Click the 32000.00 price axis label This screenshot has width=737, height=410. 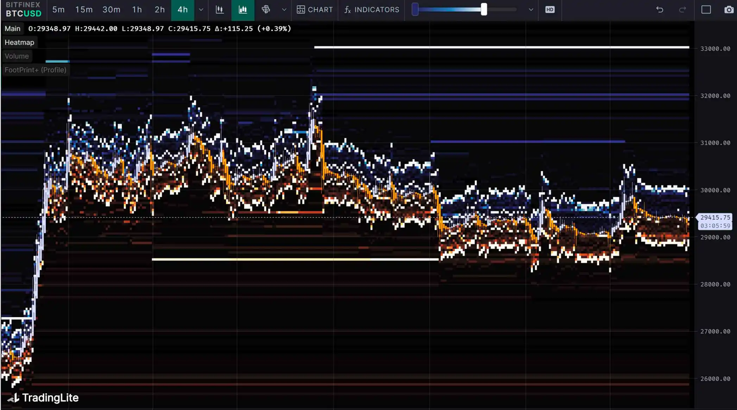pyautogui.click(x=715, y=96)
